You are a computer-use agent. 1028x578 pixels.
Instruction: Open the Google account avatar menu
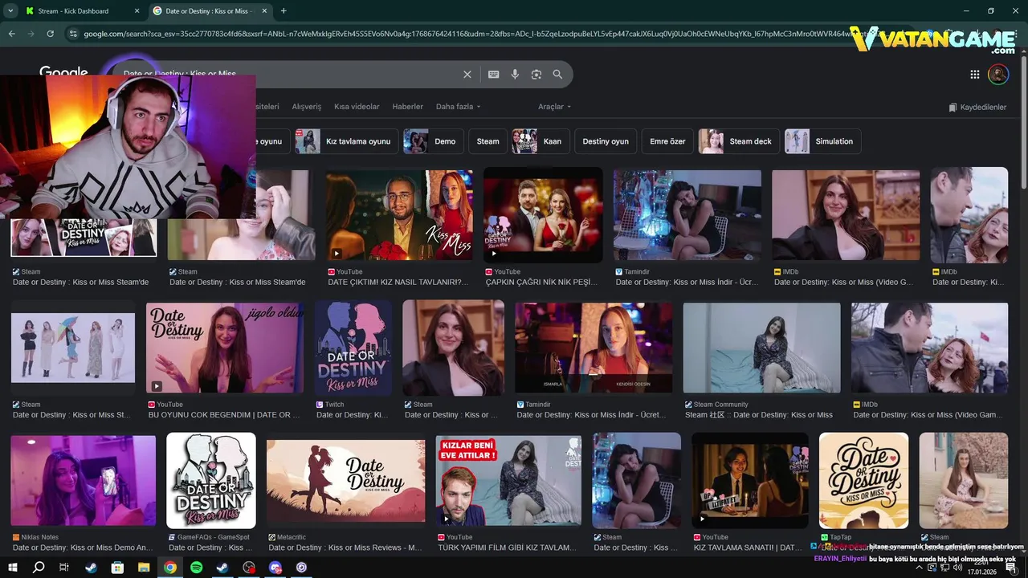(x=998, y=75)
